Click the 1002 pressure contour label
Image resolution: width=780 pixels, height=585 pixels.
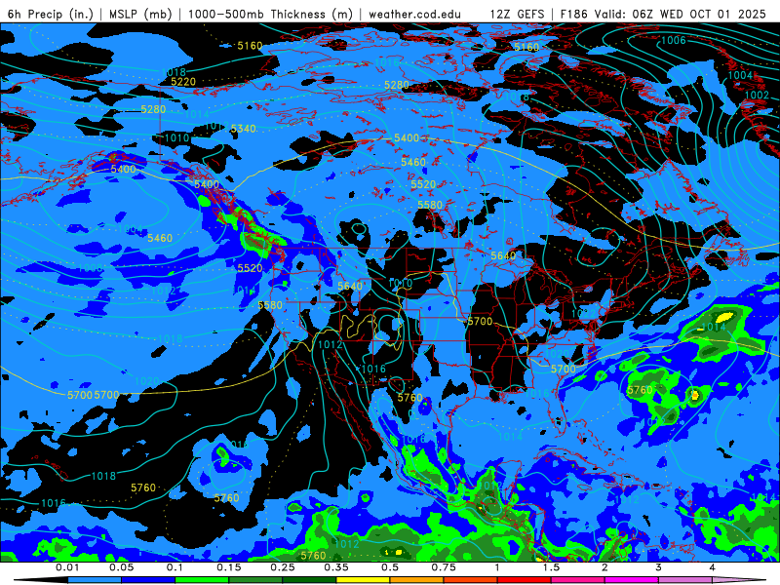[x=757, y=95]
